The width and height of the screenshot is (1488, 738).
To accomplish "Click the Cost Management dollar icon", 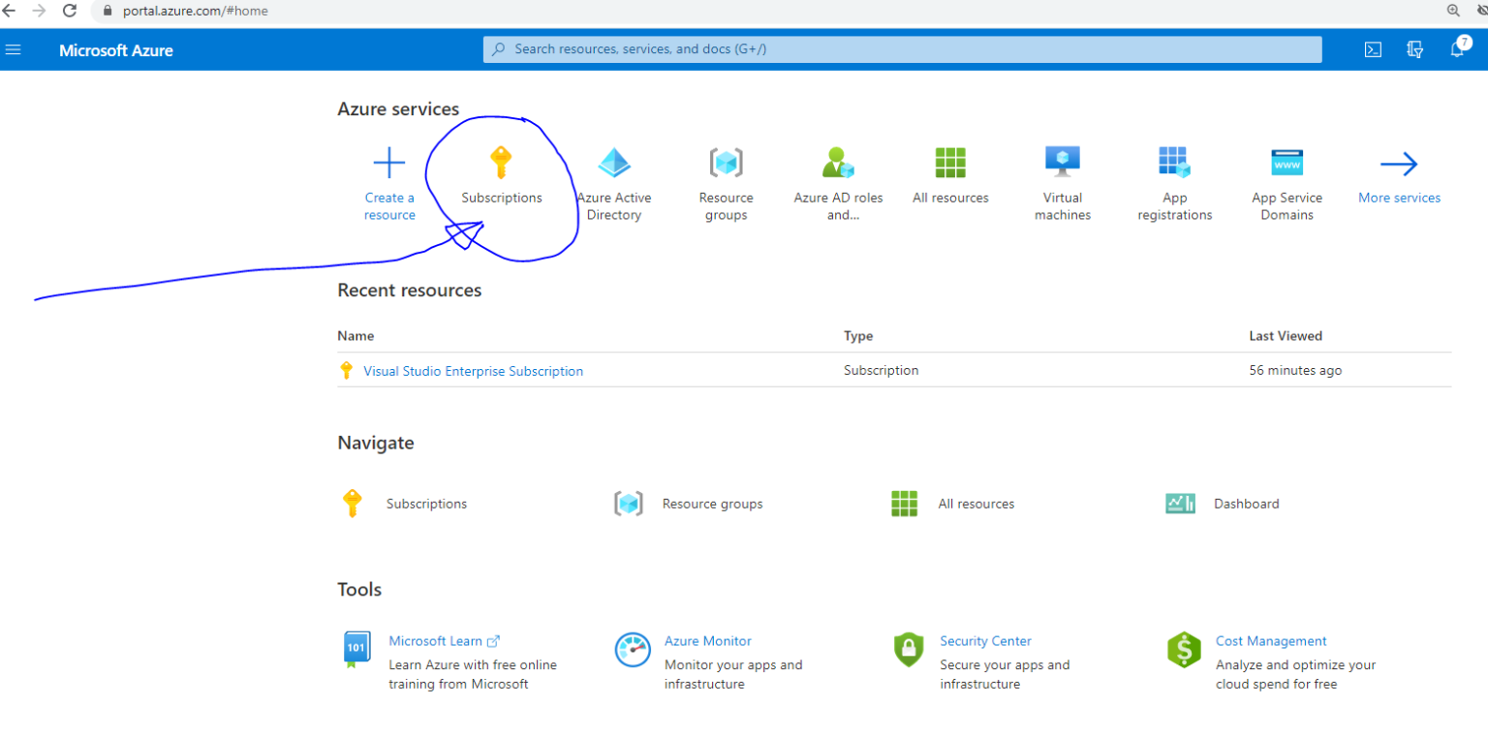I will click(1184, 649).
